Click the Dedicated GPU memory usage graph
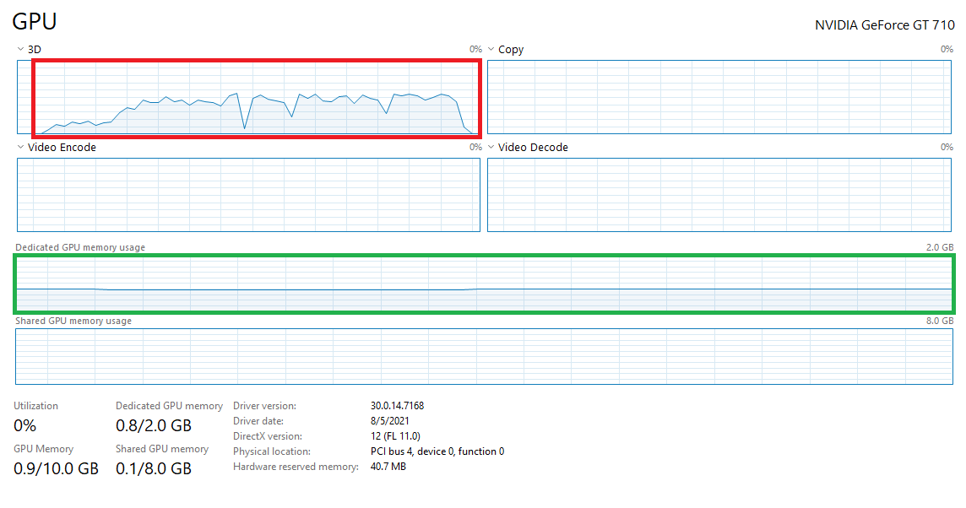 pos(484,284)
